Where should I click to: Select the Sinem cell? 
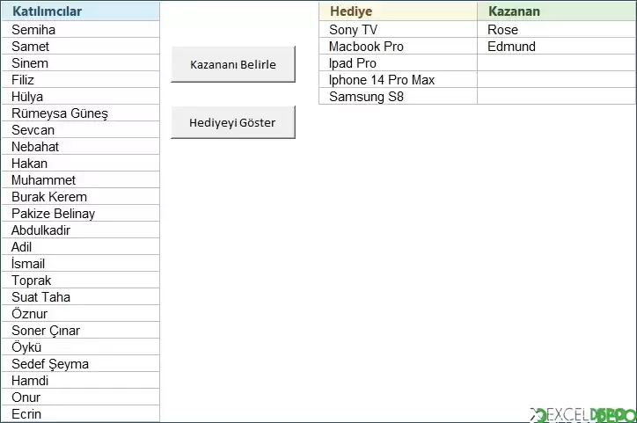pos(80,62)
